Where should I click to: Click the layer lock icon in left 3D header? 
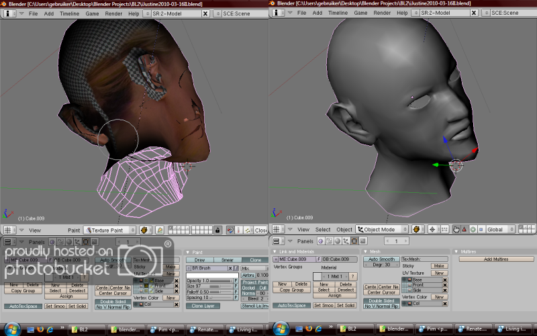click(217, 230)
